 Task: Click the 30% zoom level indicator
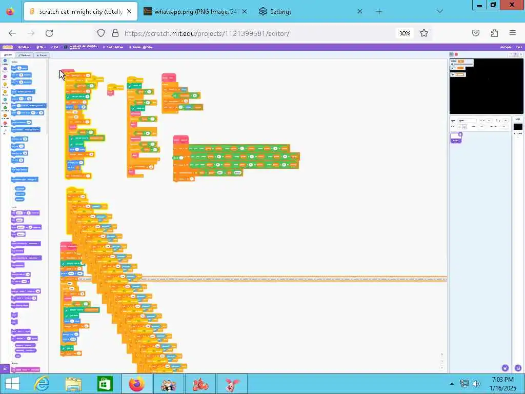(x=405, y=33)
